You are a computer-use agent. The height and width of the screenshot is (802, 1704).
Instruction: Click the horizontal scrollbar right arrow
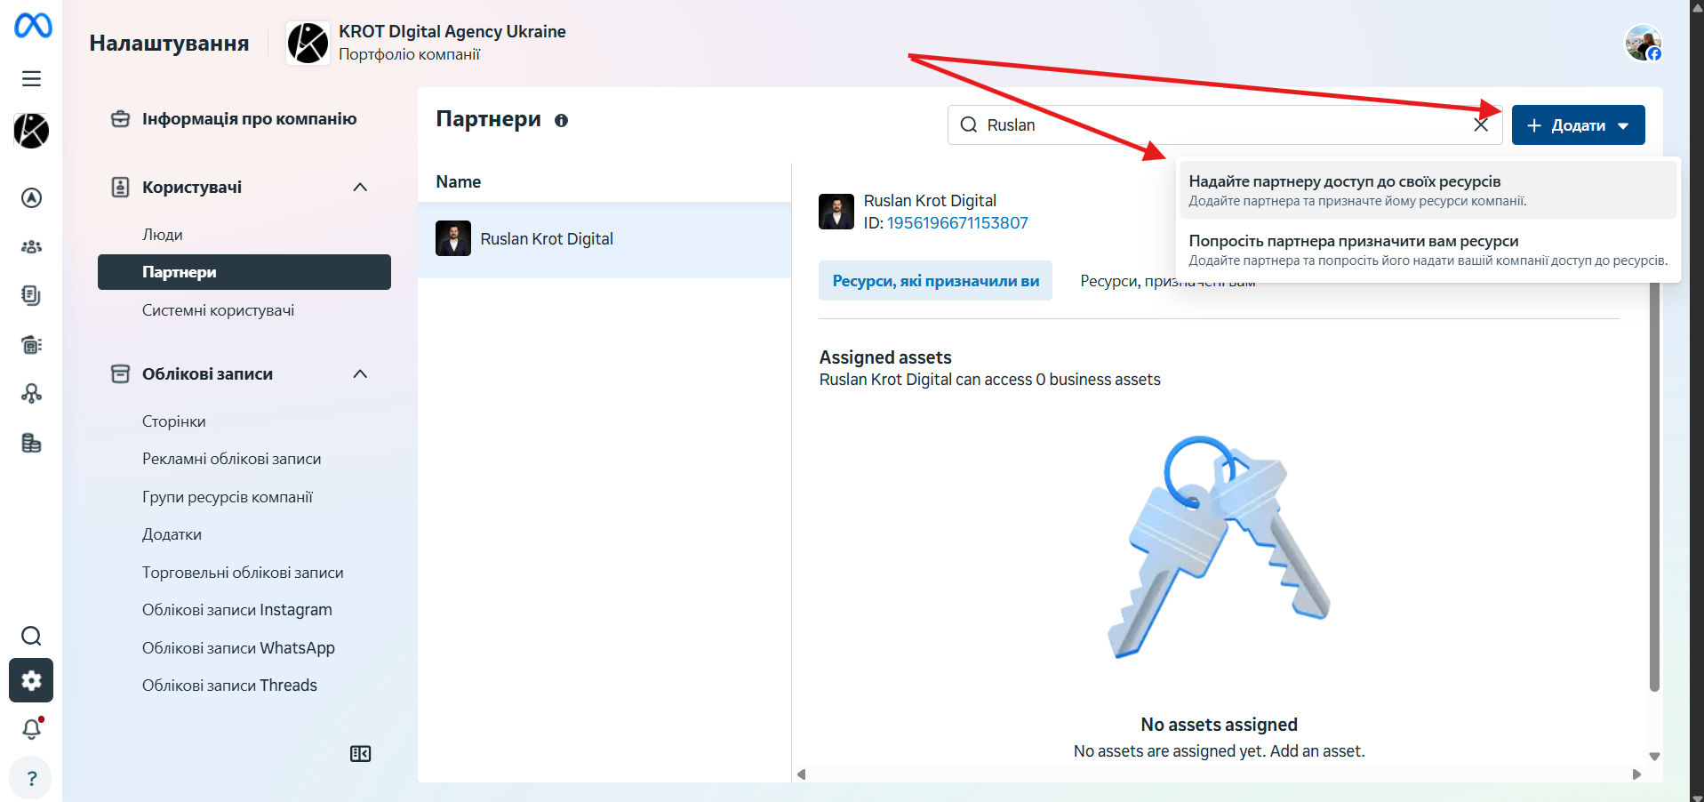[x=1636, y=774]
